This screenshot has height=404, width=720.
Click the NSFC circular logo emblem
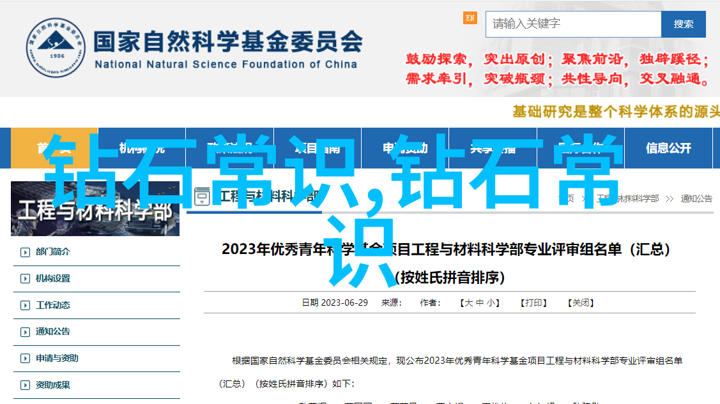(x=56, y=48)
